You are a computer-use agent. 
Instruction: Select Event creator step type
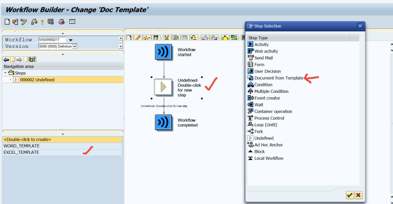click(x=267, y=98)
